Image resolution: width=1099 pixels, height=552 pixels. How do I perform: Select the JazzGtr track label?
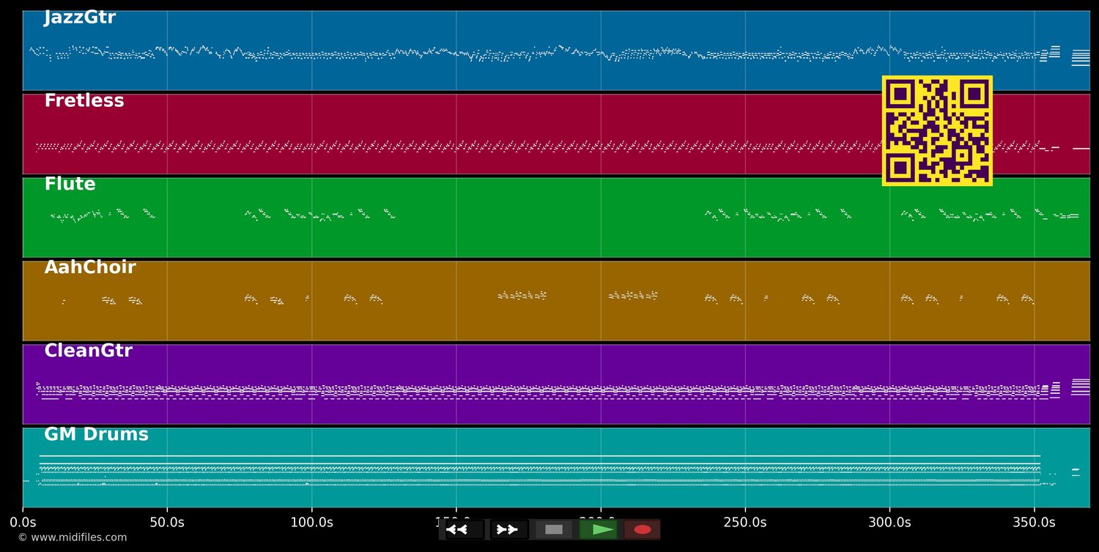pos(80,18)
